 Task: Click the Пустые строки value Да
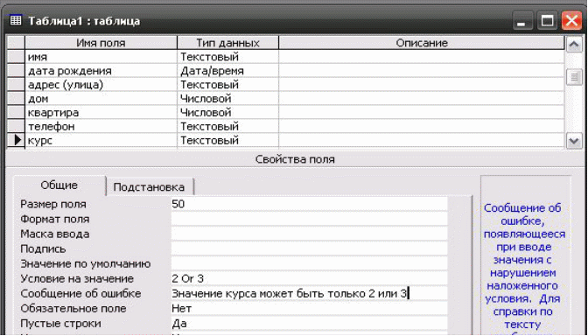coord(310,323)
